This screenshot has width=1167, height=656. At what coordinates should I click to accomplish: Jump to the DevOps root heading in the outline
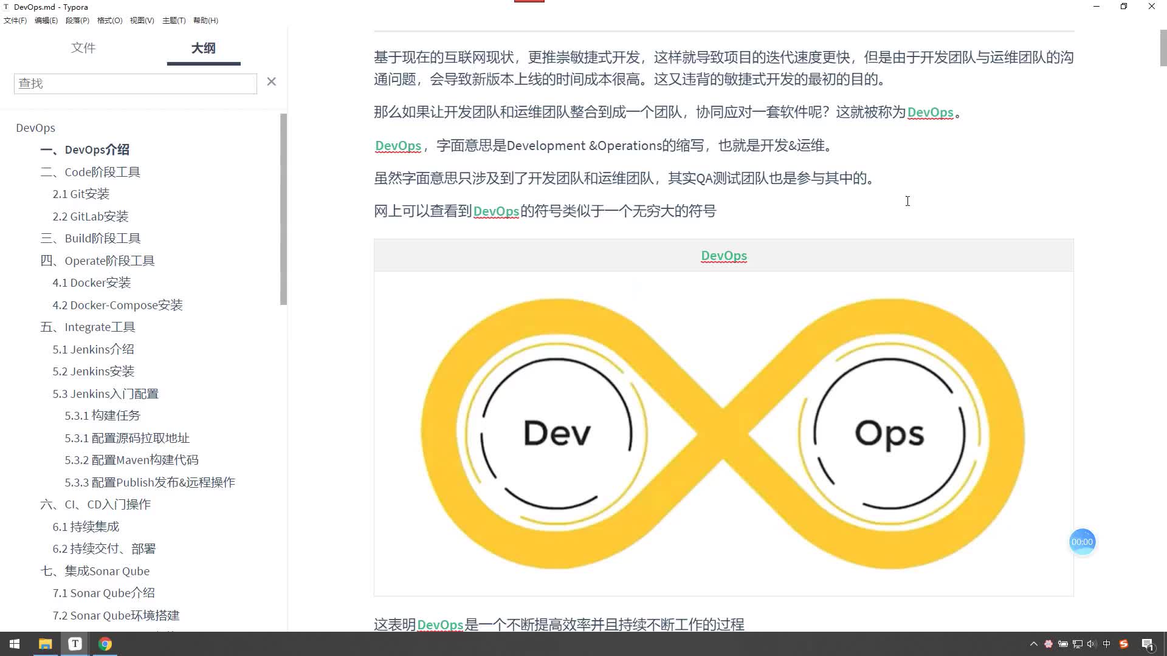35,128
